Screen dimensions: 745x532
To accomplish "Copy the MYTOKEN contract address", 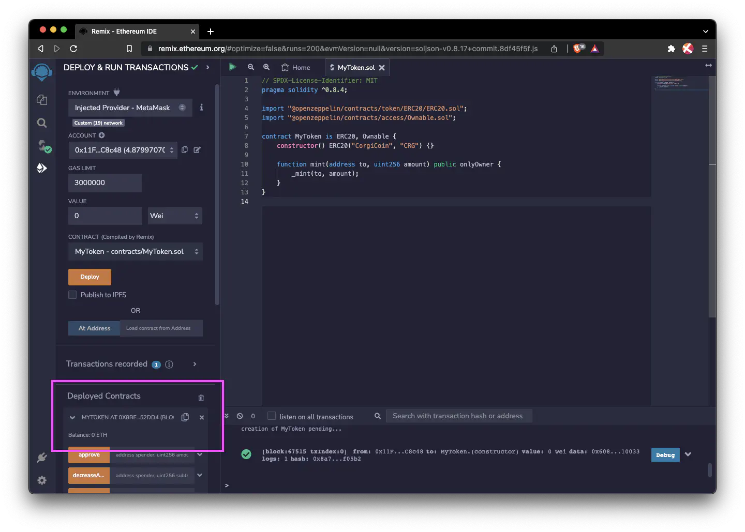I will coord(185,417).
